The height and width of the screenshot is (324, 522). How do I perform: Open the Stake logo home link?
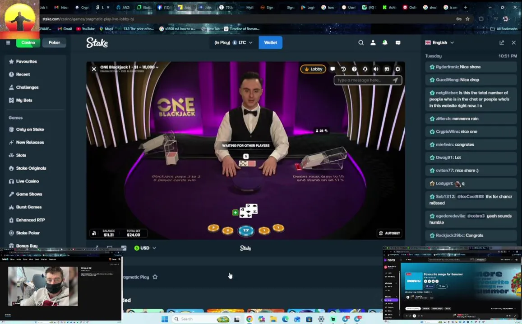[97, 42]
